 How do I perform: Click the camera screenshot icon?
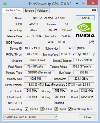(x=94, y=10)
